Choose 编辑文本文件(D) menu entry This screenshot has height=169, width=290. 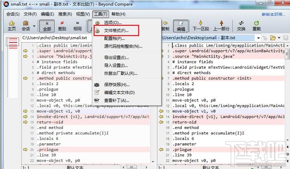[127, 93]
